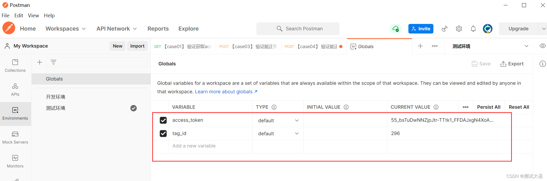Screen dimensions: 547x181
Task: Switch to the POST case04 tab
Action: 313,47
